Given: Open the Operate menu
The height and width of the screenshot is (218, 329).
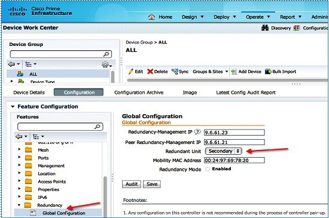Looking at the screenshot, I should click(x=258, y=17).
